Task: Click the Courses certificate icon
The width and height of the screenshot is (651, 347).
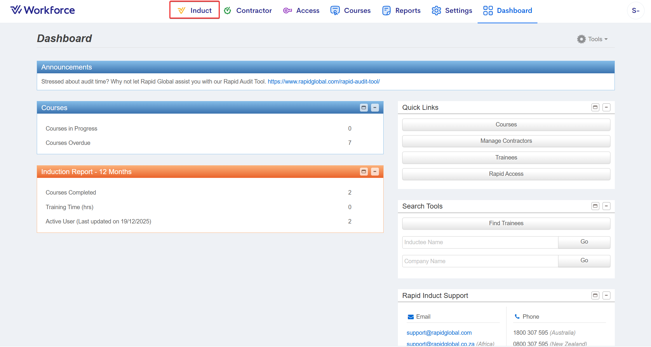Action: [335, 11]
